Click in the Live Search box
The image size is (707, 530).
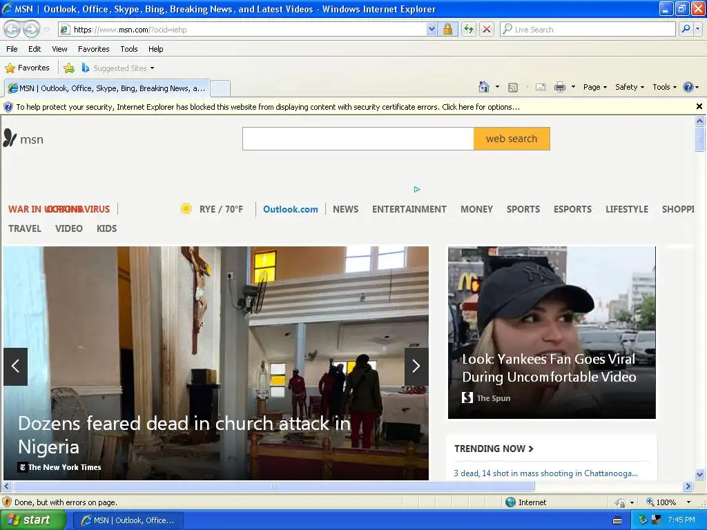pyautogui.click(x=588, y=30)
